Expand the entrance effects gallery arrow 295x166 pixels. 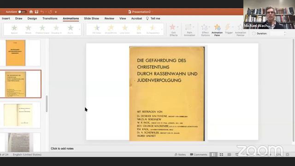pyautogui.click(x=79, y=30)
